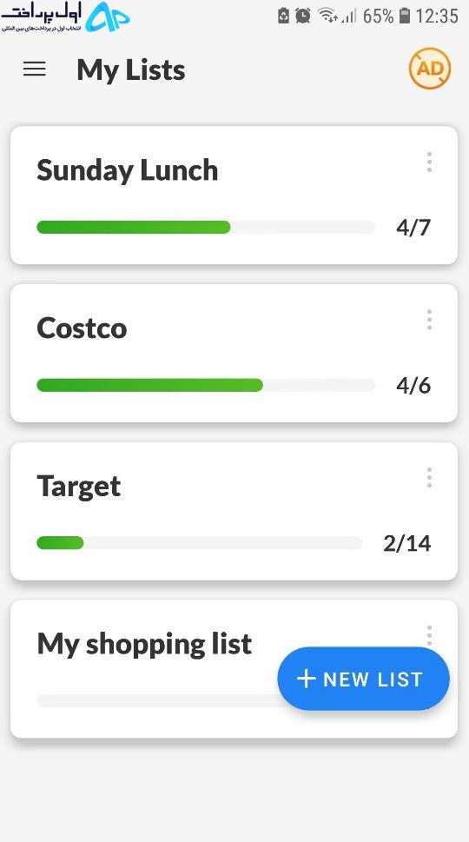Tap the blue AP logo watermark
The width and height of the screenshot is (469, 842).
pyautogui.click(x=108, y=17)
